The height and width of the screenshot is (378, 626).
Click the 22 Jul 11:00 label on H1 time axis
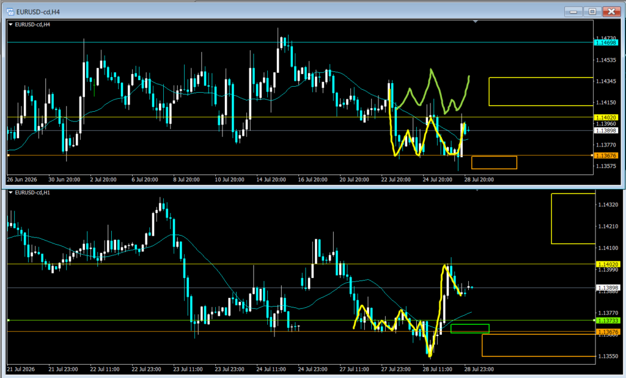(x=105, y=369)
